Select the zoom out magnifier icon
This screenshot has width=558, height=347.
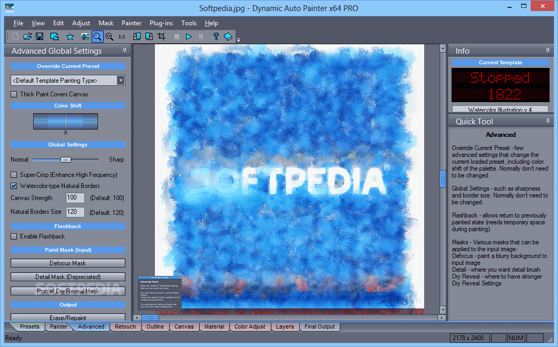point(97,36)
